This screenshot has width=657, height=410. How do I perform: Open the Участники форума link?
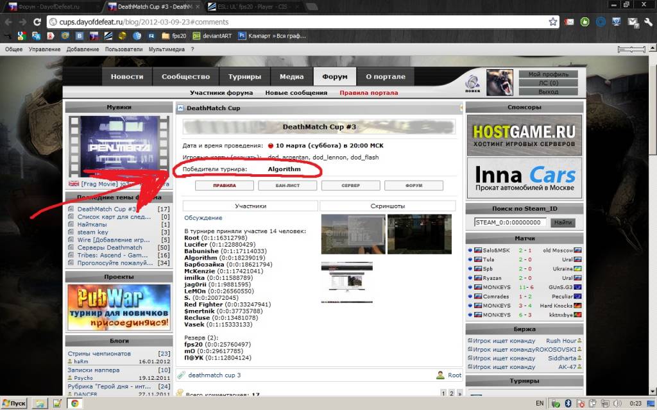point(221,93)
